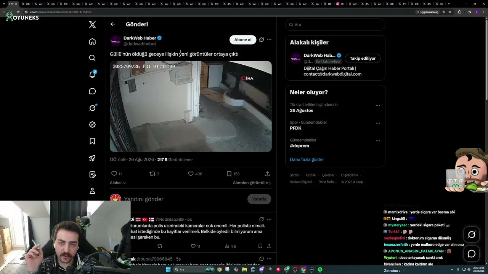
Task: Click Uygulamada aç button in address bar
Action: coord(427,12)
